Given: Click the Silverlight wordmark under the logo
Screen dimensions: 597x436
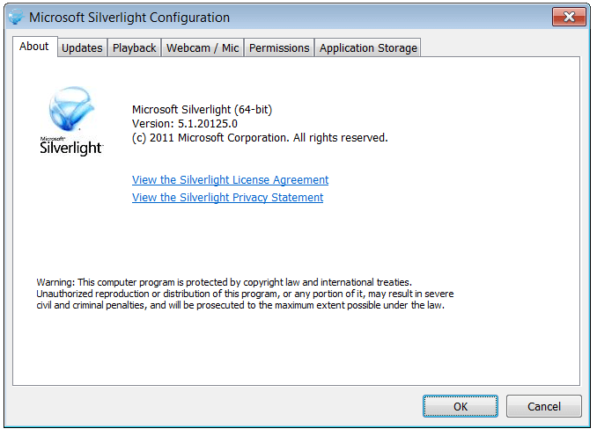Looking at the screenshot, I should coord(71,148).
